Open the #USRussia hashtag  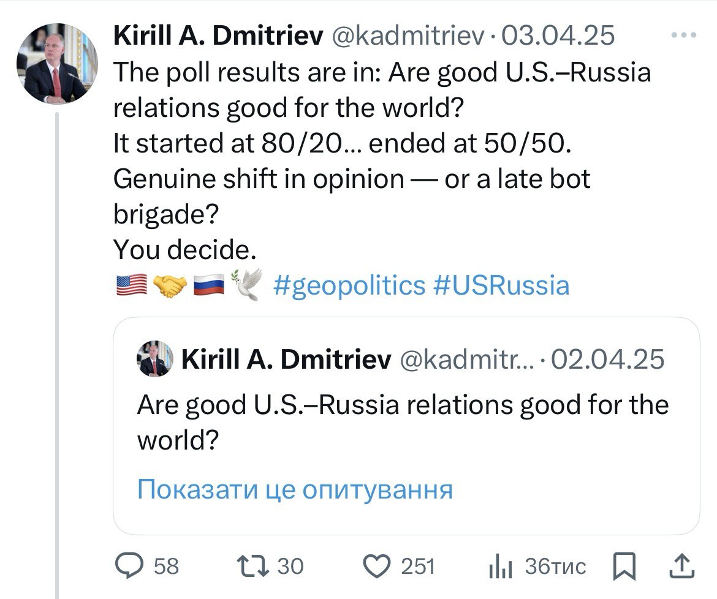[501, 285]
